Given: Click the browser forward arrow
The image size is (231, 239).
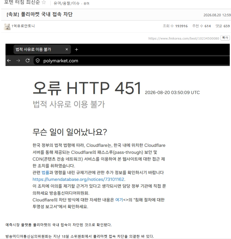Looking at the screenshot, I should (x=18, y=61).
